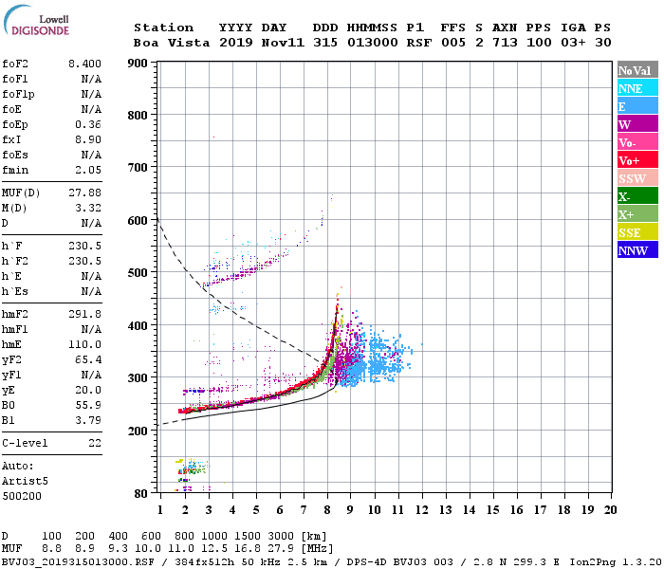Click the C-level value 22
The image size is (664, 569).
[95, 443]
